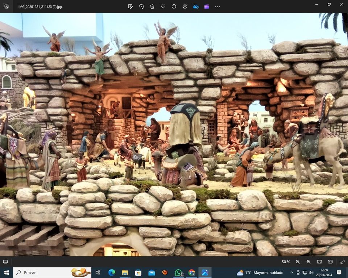Open the Edit image tool

coord(130,7)
